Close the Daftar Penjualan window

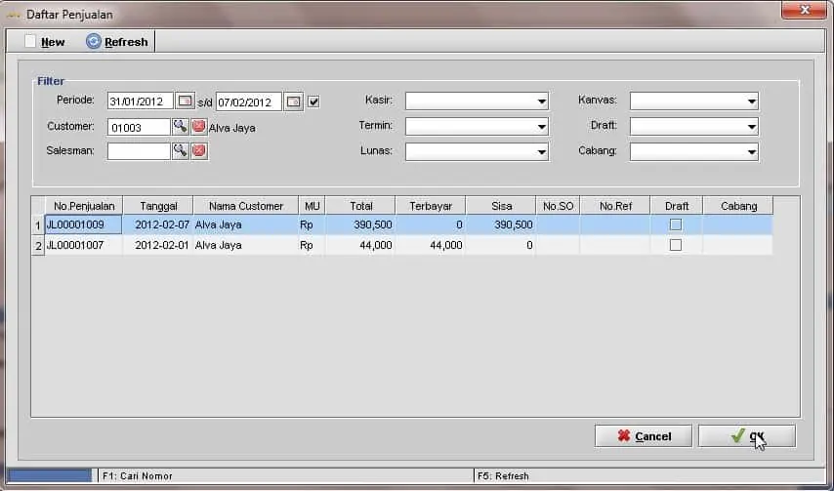coord(805,10)
